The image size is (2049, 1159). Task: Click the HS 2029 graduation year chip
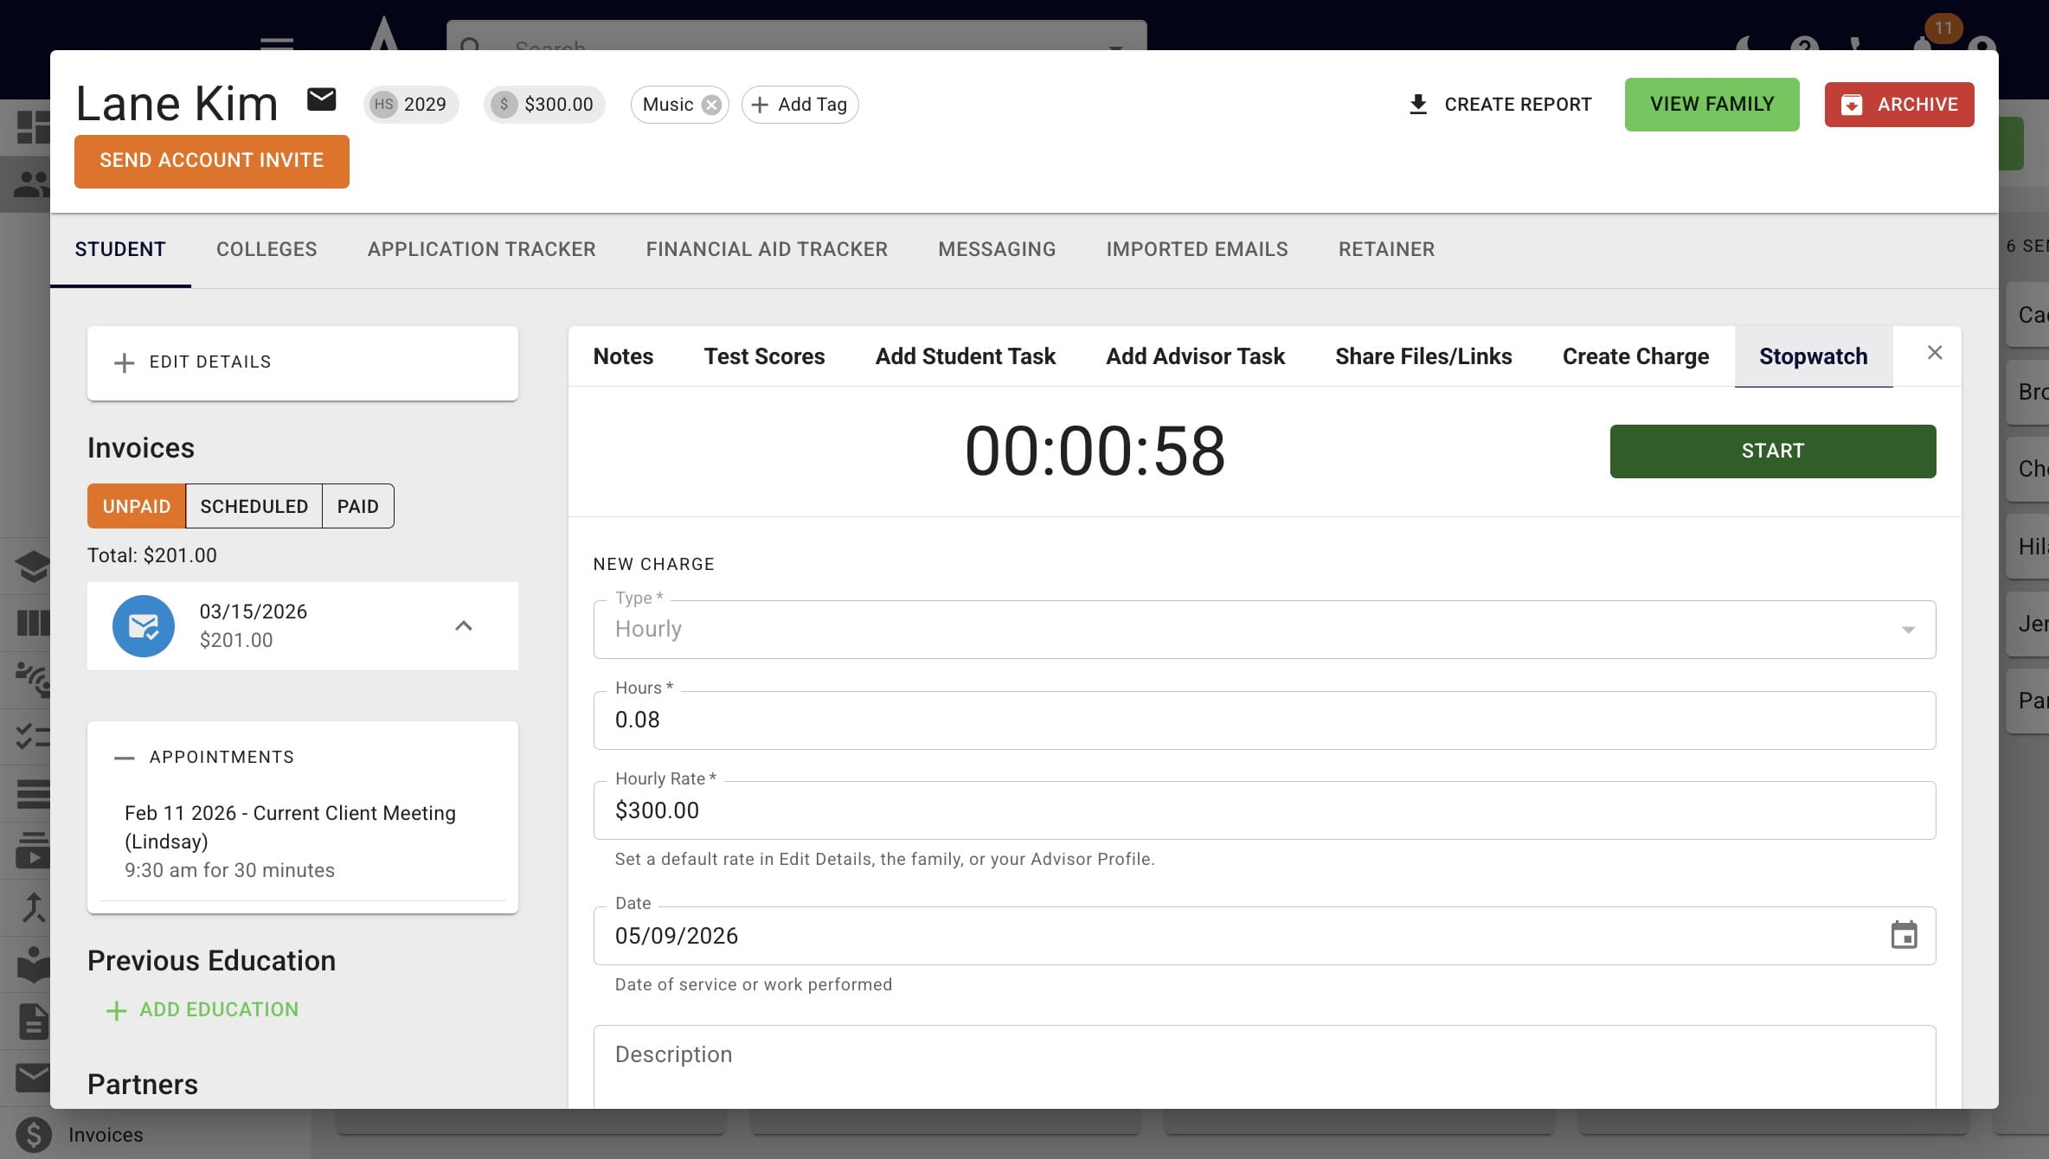410,105
